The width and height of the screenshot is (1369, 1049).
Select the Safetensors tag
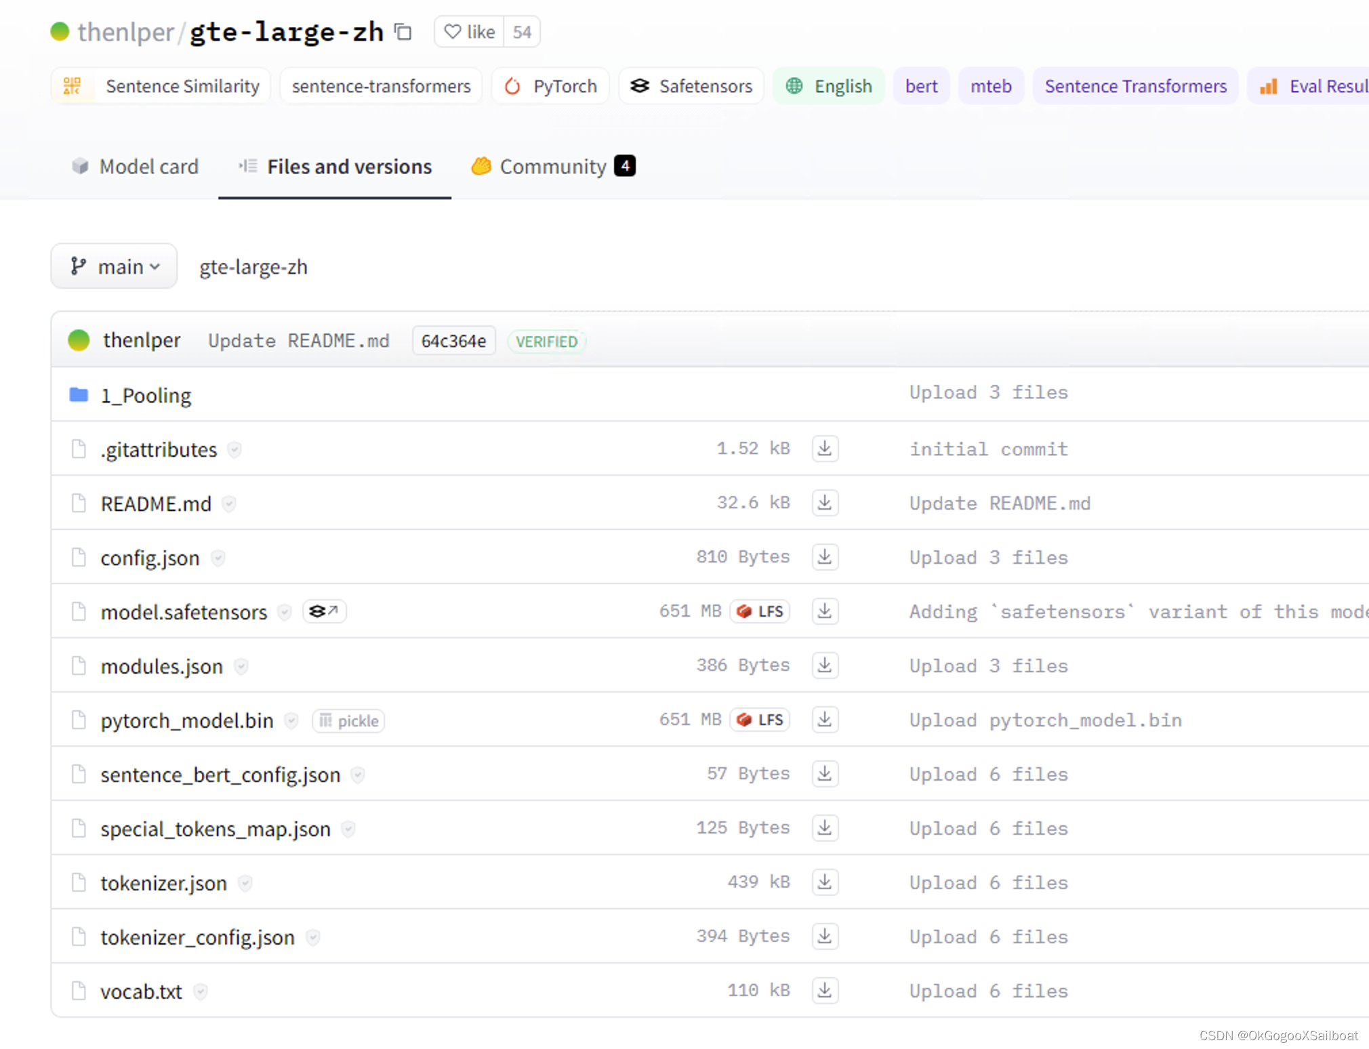click(691, 86)
